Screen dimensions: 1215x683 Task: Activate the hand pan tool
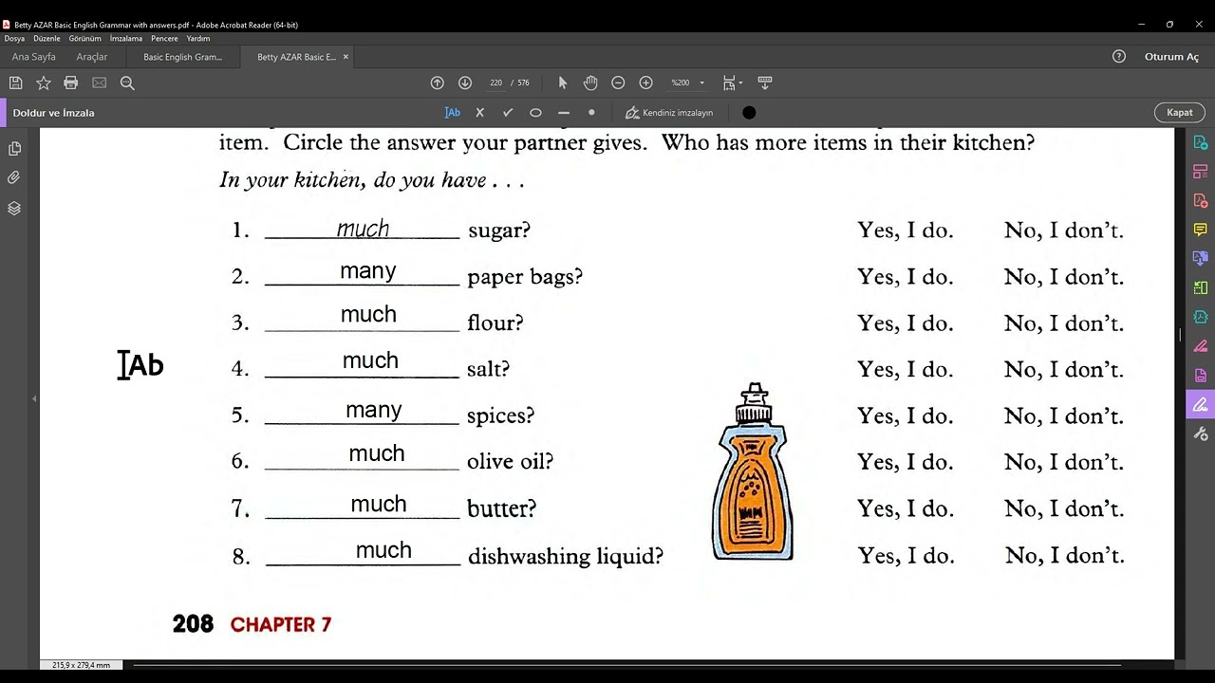coord(590,83)
